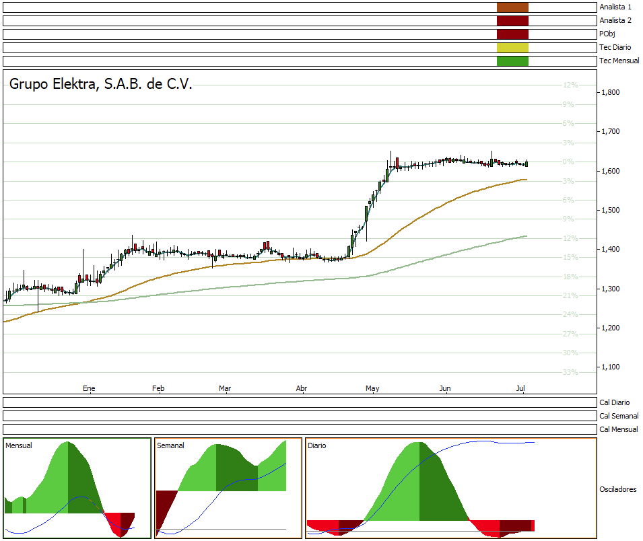643x541 pixels.
Task: Open the Diario oscillator panel
Action: pos(451,488)
